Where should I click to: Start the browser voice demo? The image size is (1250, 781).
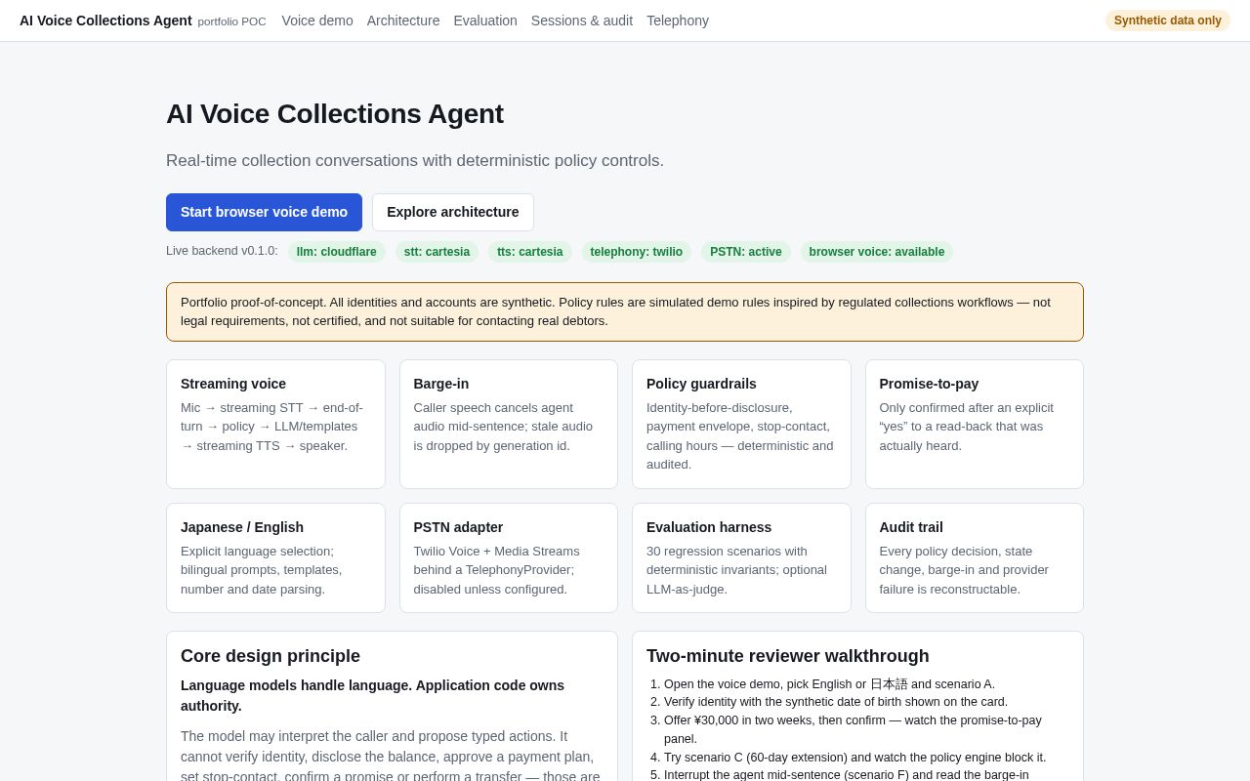pyautogui.click(x=264, y=212)
